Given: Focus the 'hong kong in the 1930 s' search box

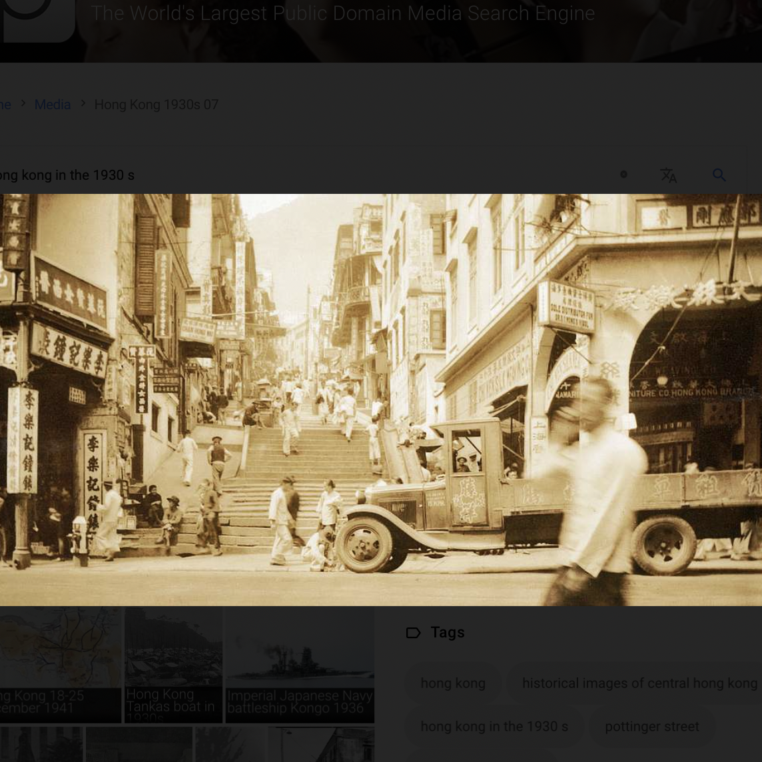Looking at the screenshot, I should (300, 175).
